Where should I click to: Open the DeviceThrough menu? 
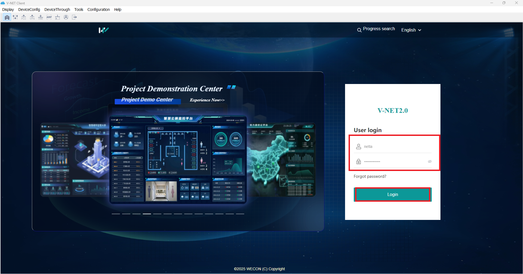57,9
